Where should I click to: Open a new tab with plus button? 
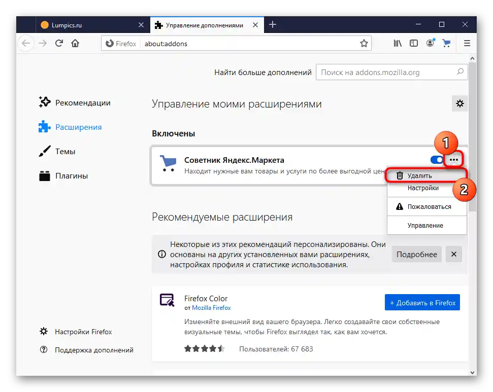(273, 24)
